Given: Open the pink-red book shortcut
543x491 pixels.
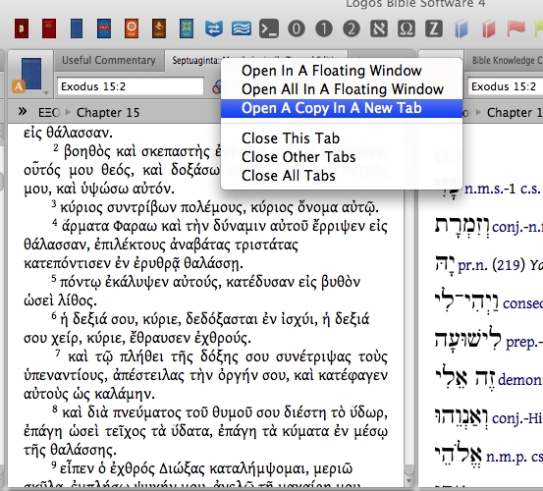Looking at the screenshot, I should pyautogui.click(x=489, y=28).
